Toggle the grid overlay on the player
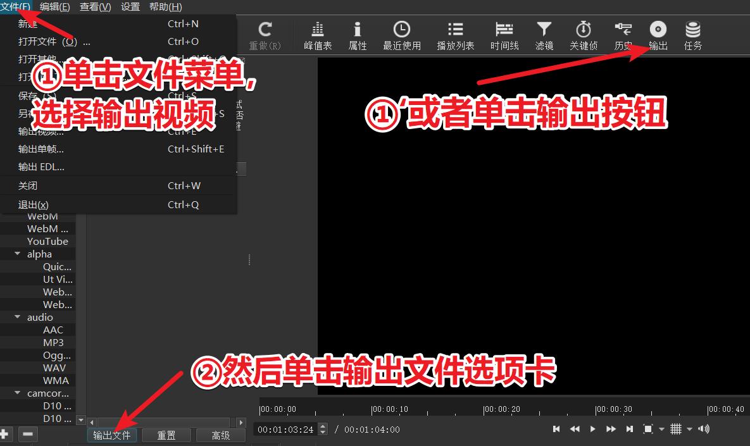The height and width of the screenshot is (446, 750). pos(676,429)
